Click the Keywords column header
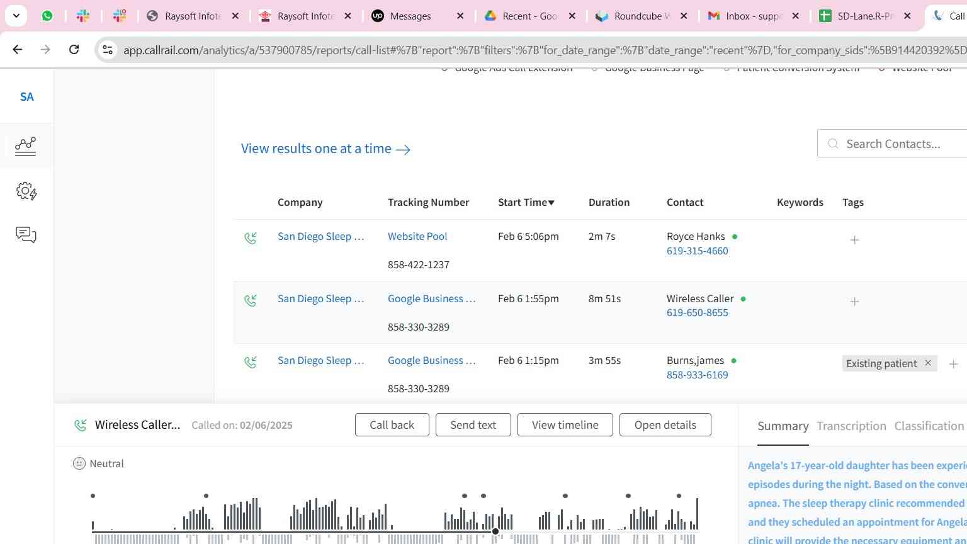 pyautogui.click(x=800, y=202)
